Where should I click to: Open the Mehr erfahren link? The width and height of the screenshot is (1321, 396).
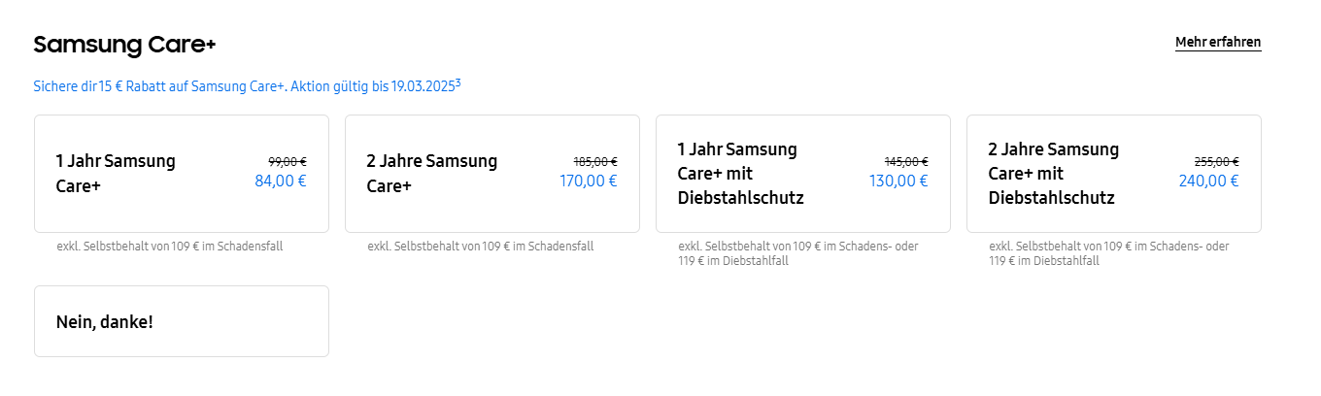pyautogui.click(x=1218, y=42)
